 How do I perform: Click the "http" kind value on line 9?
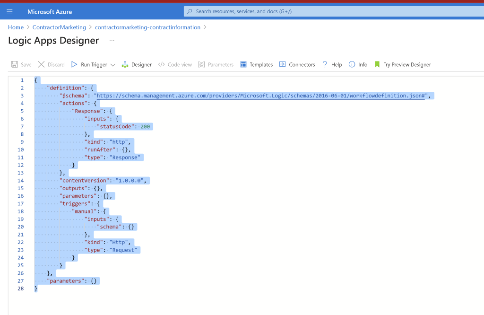pos(119,142)
